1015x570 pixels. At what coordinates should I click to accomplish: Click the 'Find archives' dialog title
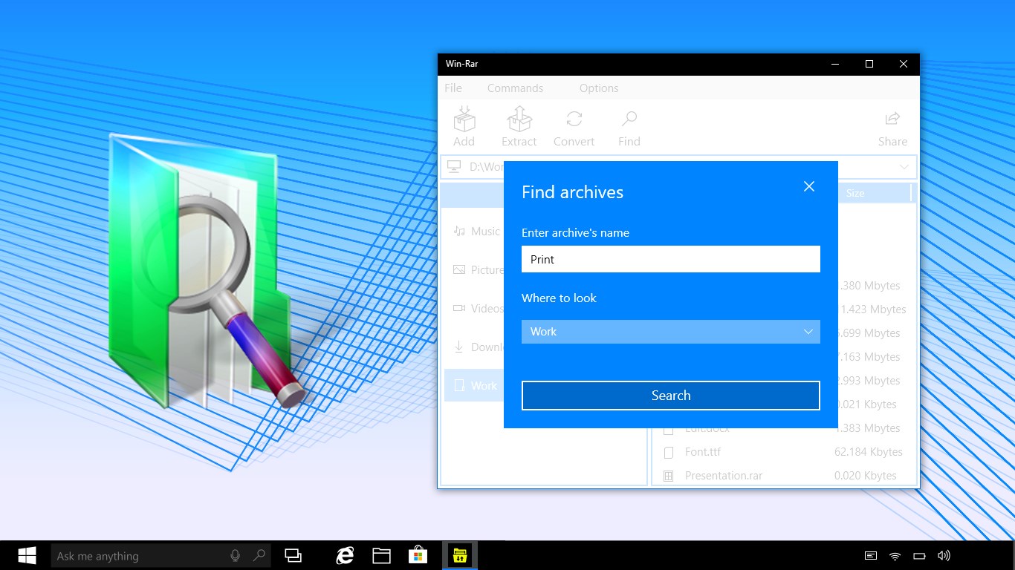[572, 192]
